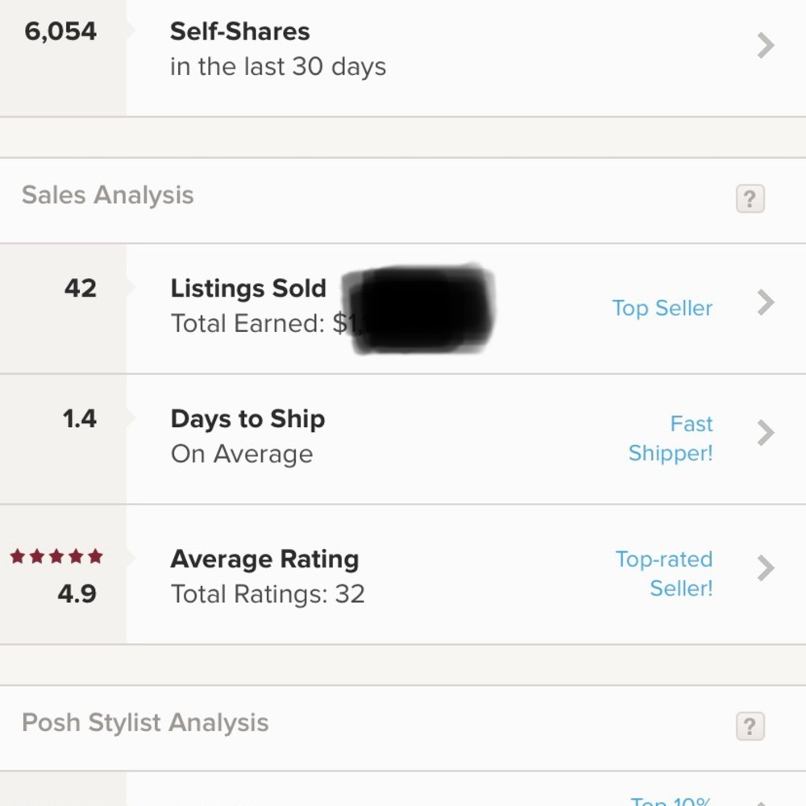Tap the 42 listings sold count
Image resolution: width=806 pixels, height=806 pixels.
(x=80, y=288)
